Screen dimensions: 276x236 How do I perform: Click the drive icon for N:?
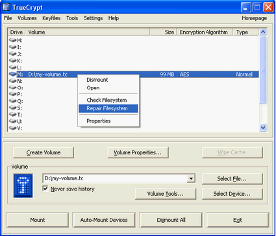[x=13, y=81]
